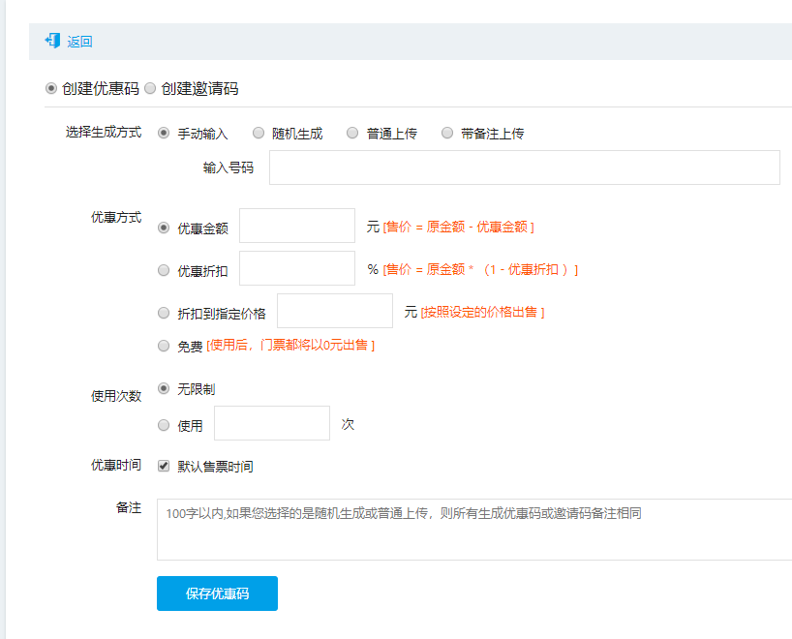Screen dimensions: 792x639
Task: Click the back arrow icon beside 返回
Action: pyautogui.click(x=52, y=42)
